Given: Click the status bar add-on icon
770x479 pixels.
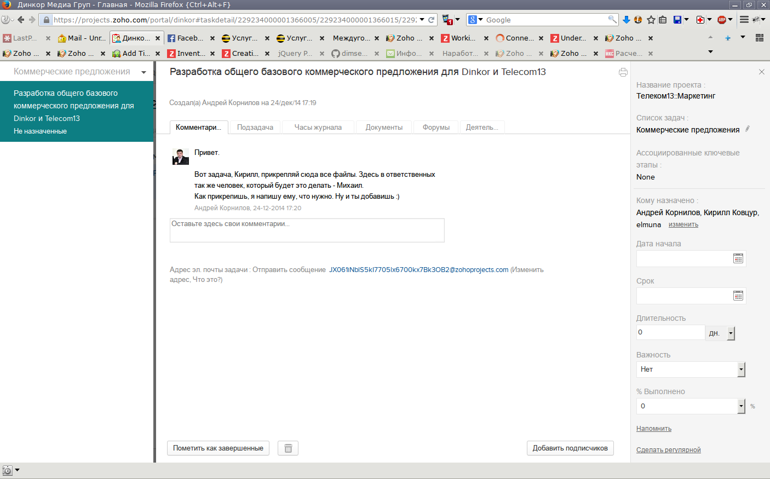Looking at the screenshot, I should pos(7,470).
